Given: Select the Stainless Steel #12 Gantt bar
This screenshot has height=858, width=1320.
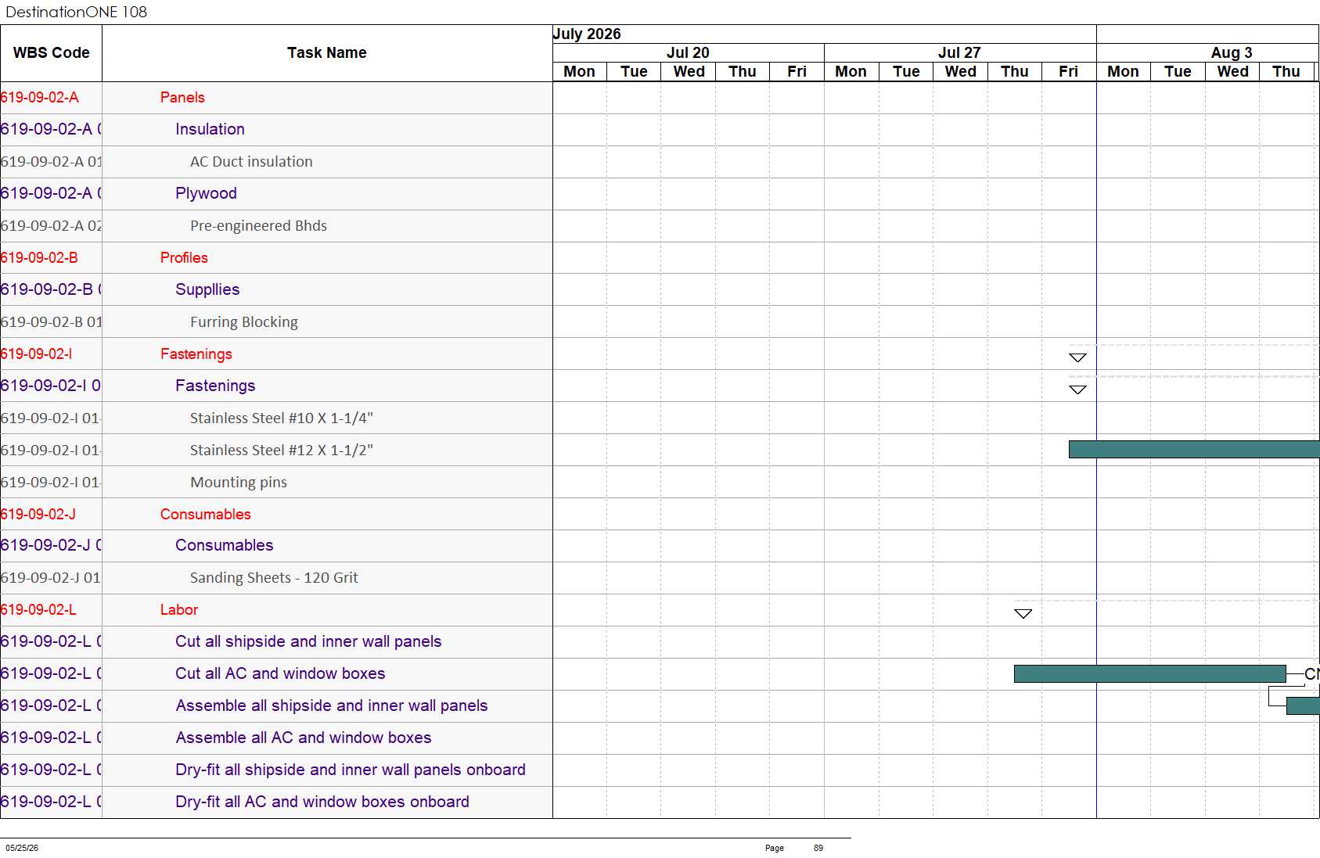Looking at the screenshot, I should click(x=1194, y=449).
